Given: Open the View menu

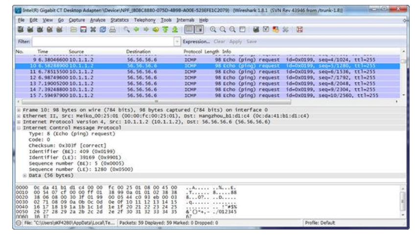Looking at the screenshot, I should pos(47,20).
